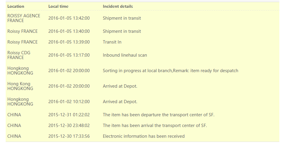Viewport: 285px width, 144px height.
Task: Click the Shipment in transit text at 13:40:00
Action: 122,31
